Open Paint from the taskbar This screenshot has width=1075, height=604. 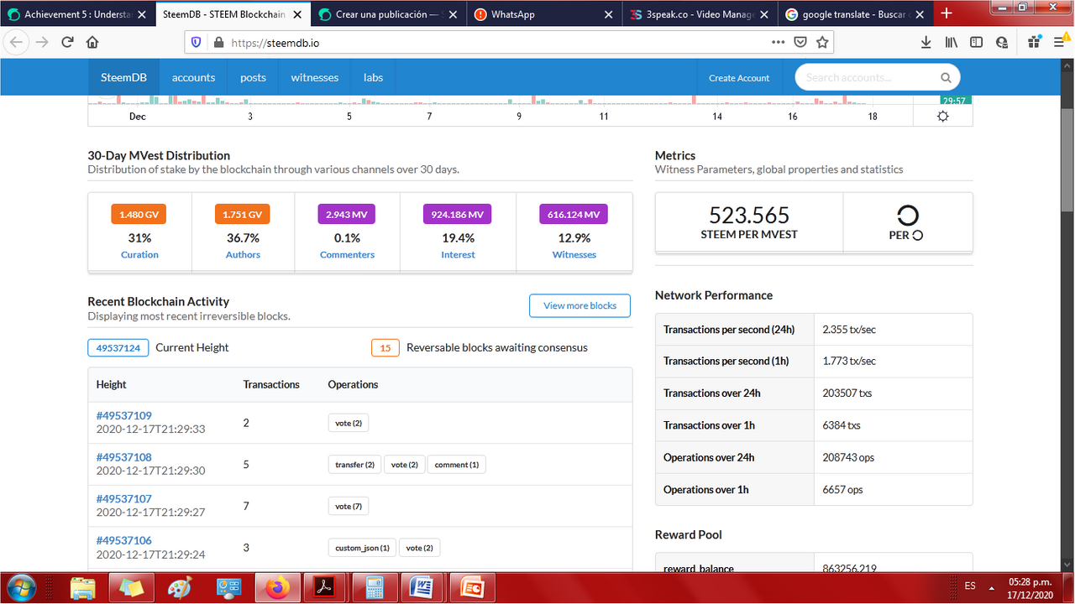coord(180,587)
